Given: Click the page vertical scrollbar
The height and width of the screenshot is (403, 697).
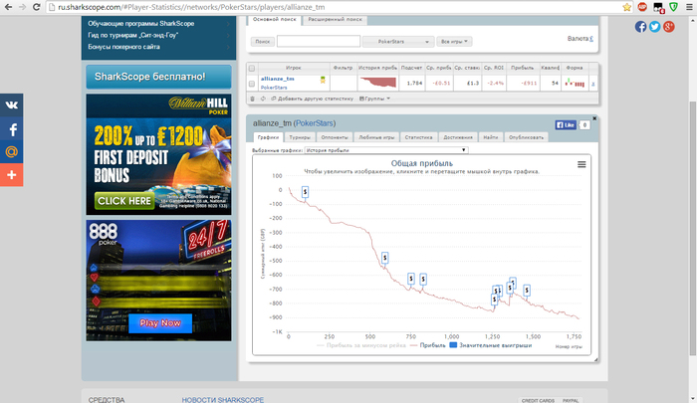Looking at the screenshot, I should tap(693, 228).
